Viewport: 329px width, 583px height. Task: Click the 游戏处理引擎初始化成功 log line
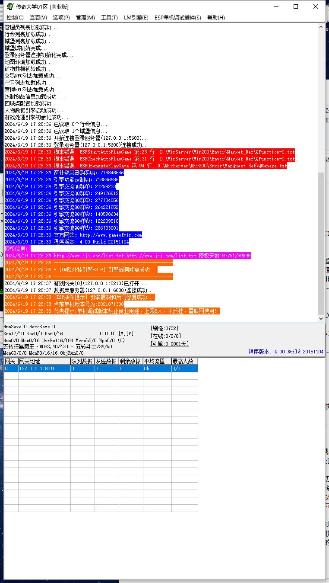(36, 117)
